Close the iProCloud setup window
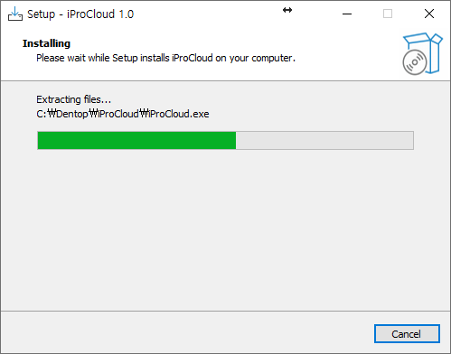 (x=429, y=14)
